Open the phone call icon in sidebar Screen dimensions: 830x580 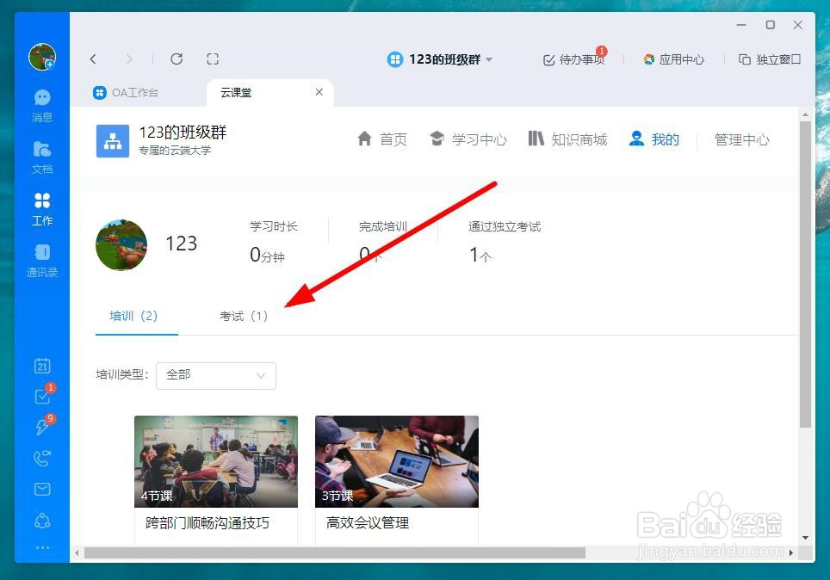[42, 458]
